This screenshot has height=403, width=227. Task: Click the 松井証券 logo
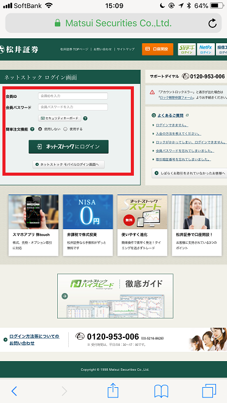pyautogui.click(x=19, y=49)
